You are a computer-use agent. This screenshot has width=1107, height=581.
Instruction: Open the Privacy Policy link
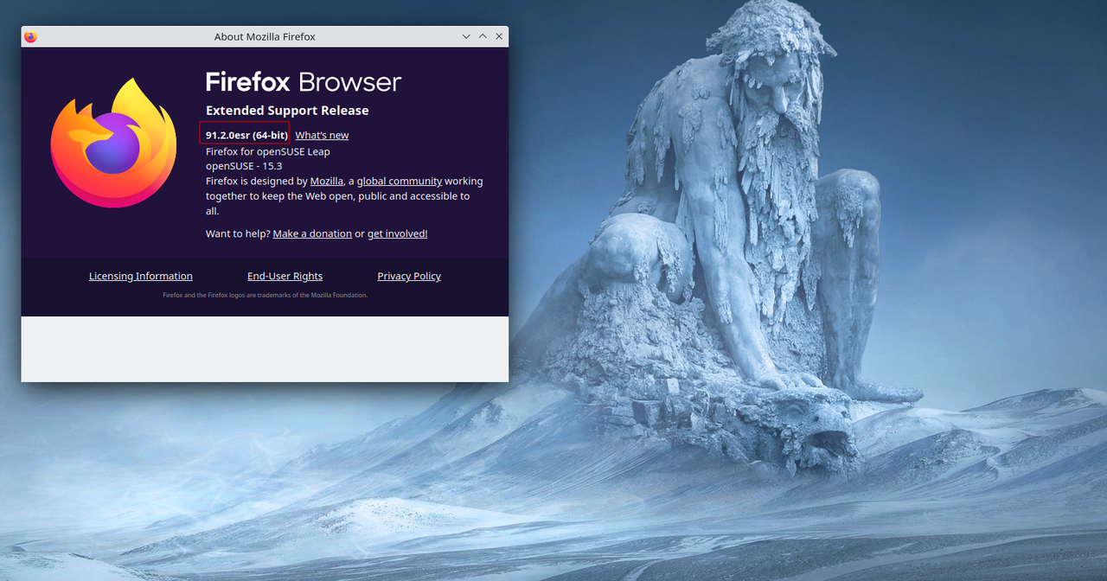409,277
